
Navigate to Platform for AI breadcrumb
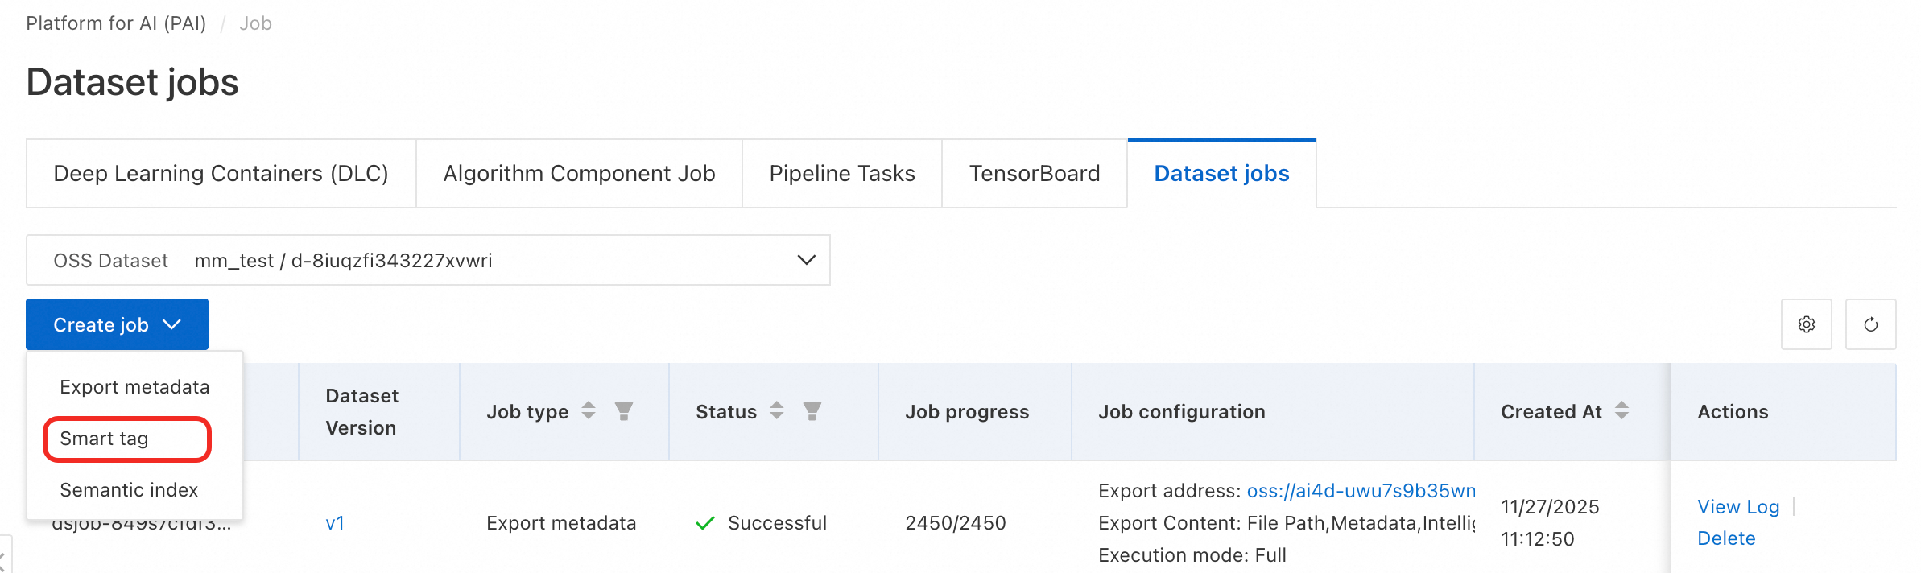point(116,23)
